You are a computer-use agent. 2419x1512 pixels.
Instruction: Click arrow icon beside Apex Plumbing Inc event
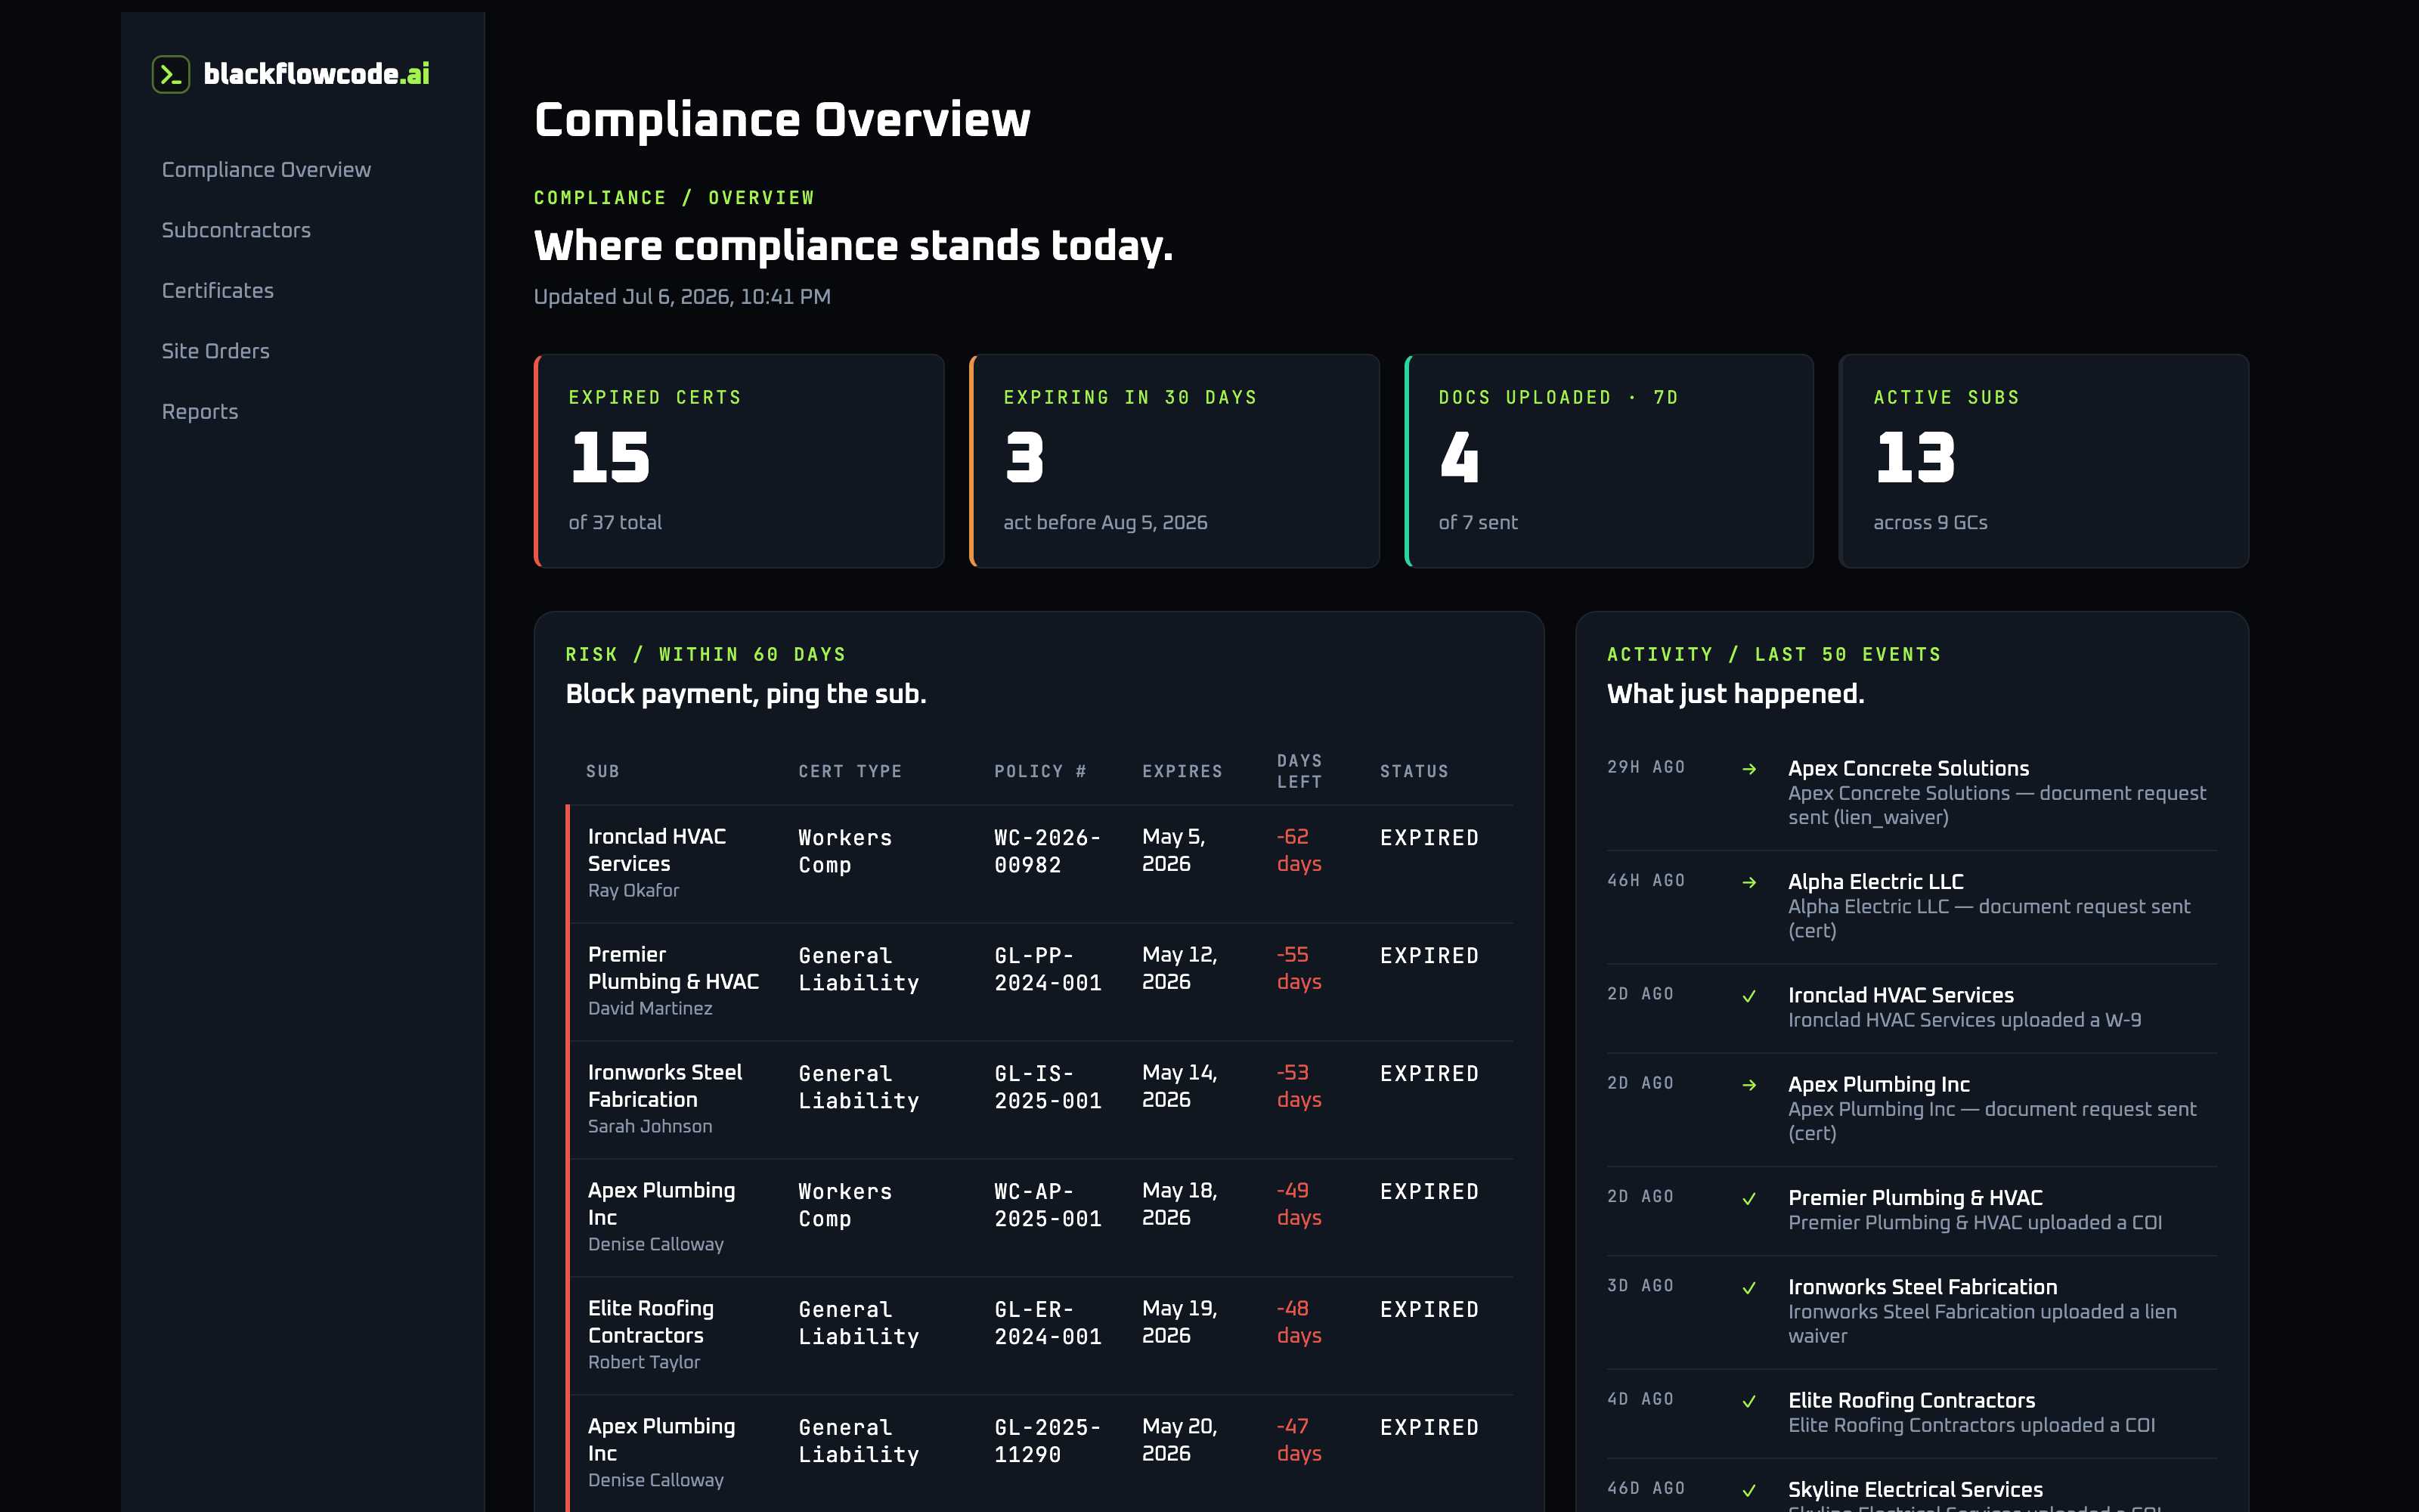pyautogui.click(x=1749, y=1085)
